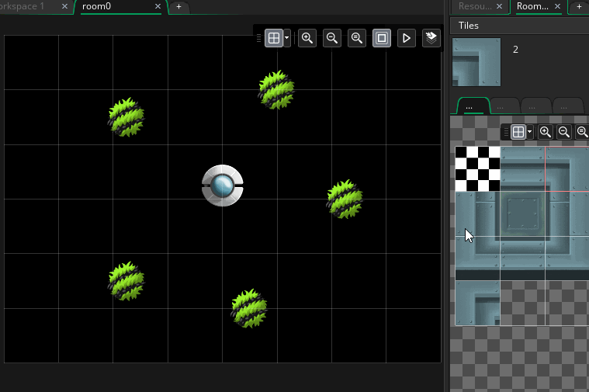Reset room canvas zoom

[x=357, y=38]
